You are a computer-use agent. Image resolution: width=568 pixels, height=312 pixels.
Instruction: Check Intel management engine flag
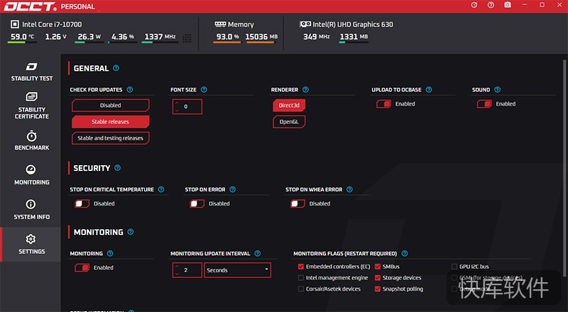pos(300,278)
